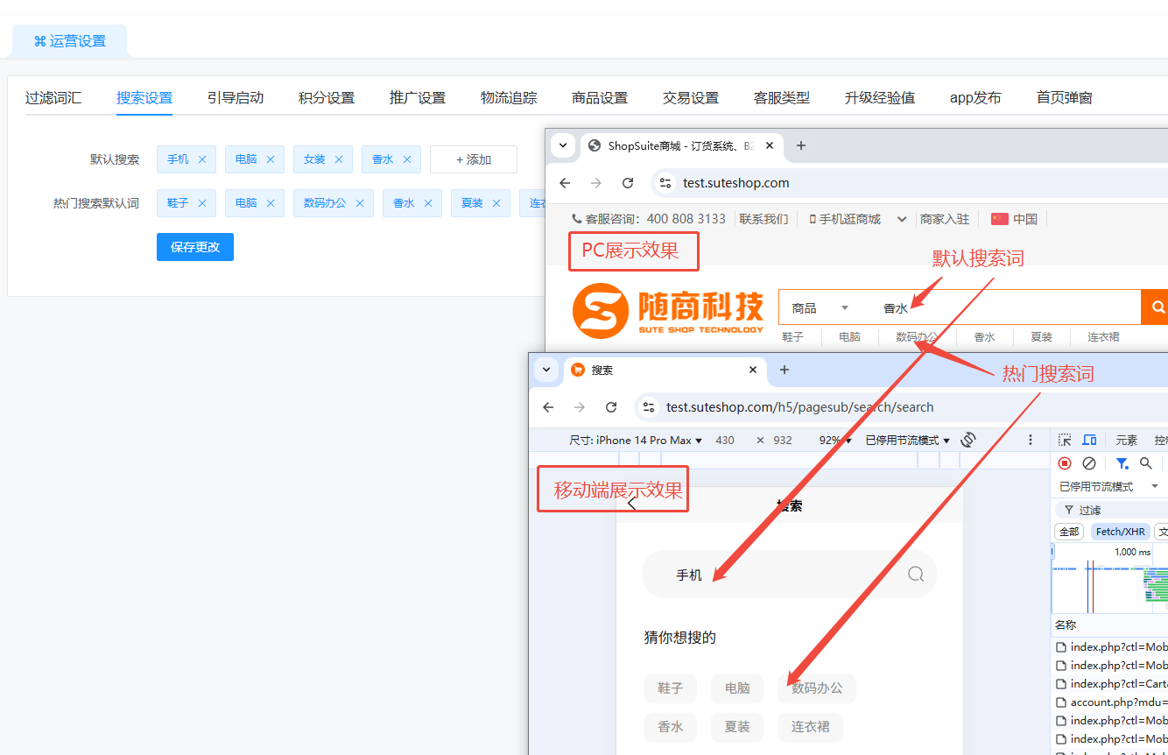Click the magnifier icon in mobile search box
This screenshot has width=1168, height=755.
pyautogui.click(x=916, y=575)
